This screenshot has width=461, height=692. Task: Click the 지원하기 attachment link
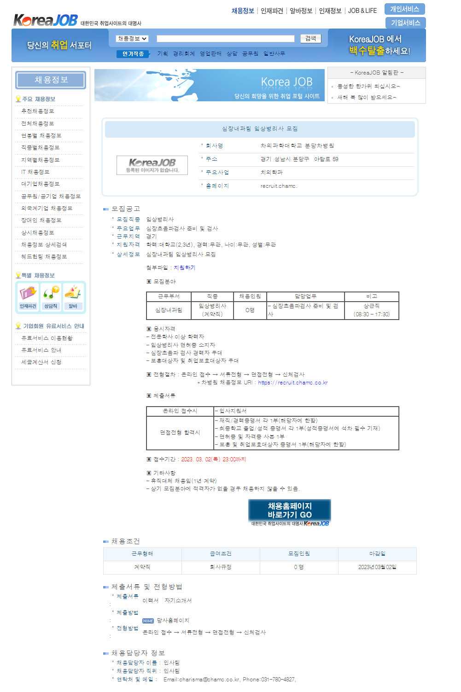pyautogui.click(x=185, y=267)
